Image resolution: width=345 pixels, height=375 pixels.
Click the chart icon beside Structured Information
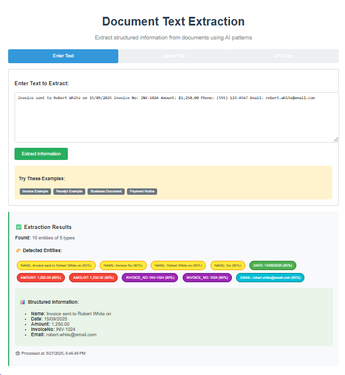tap(23, 302)
